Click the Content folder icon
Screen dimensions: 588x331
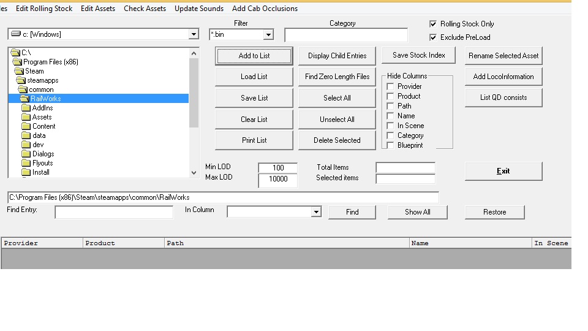(26, 126)
